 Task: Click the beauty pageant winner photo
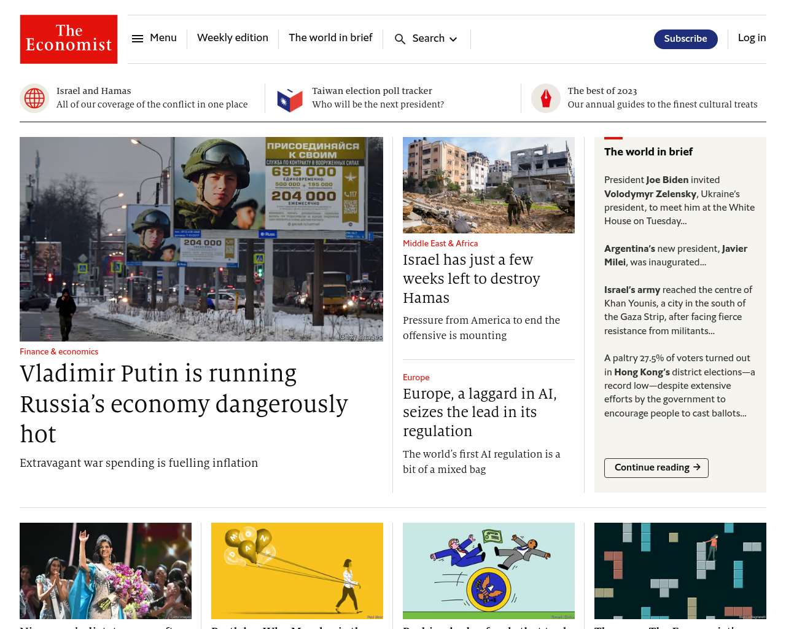pos(106,571)
